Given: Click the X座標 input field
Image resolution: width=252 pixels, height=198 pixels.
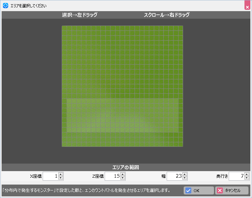Looking at the screenshot, I should coord(50,176).
